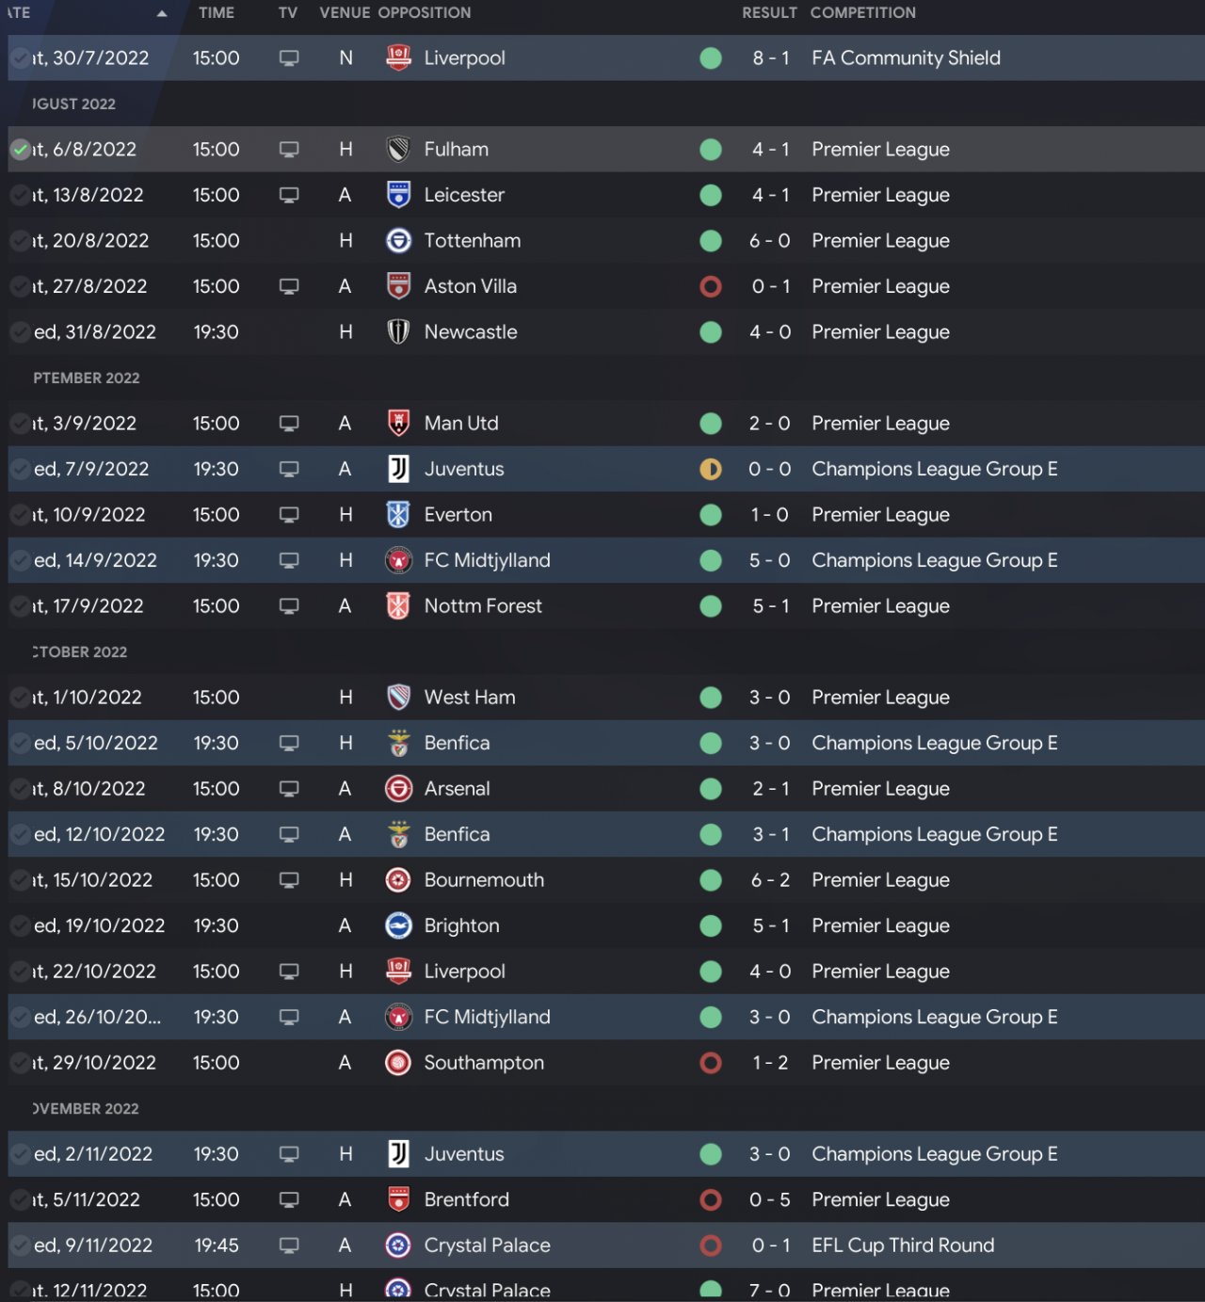Viewport: 1205px width, 1302px height.
Task: Click the Juventus logo on 7/9/2022 row
Action: [398, 469]
